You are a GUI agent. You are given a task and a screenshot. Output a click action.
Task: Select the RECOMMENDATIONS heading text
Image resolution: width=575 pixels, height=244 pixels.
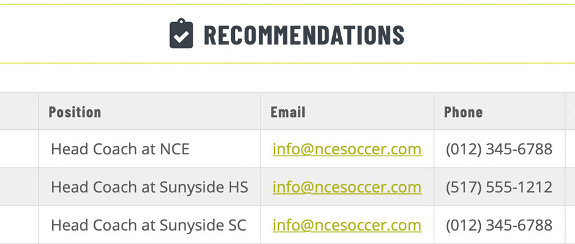pos(304,35)
